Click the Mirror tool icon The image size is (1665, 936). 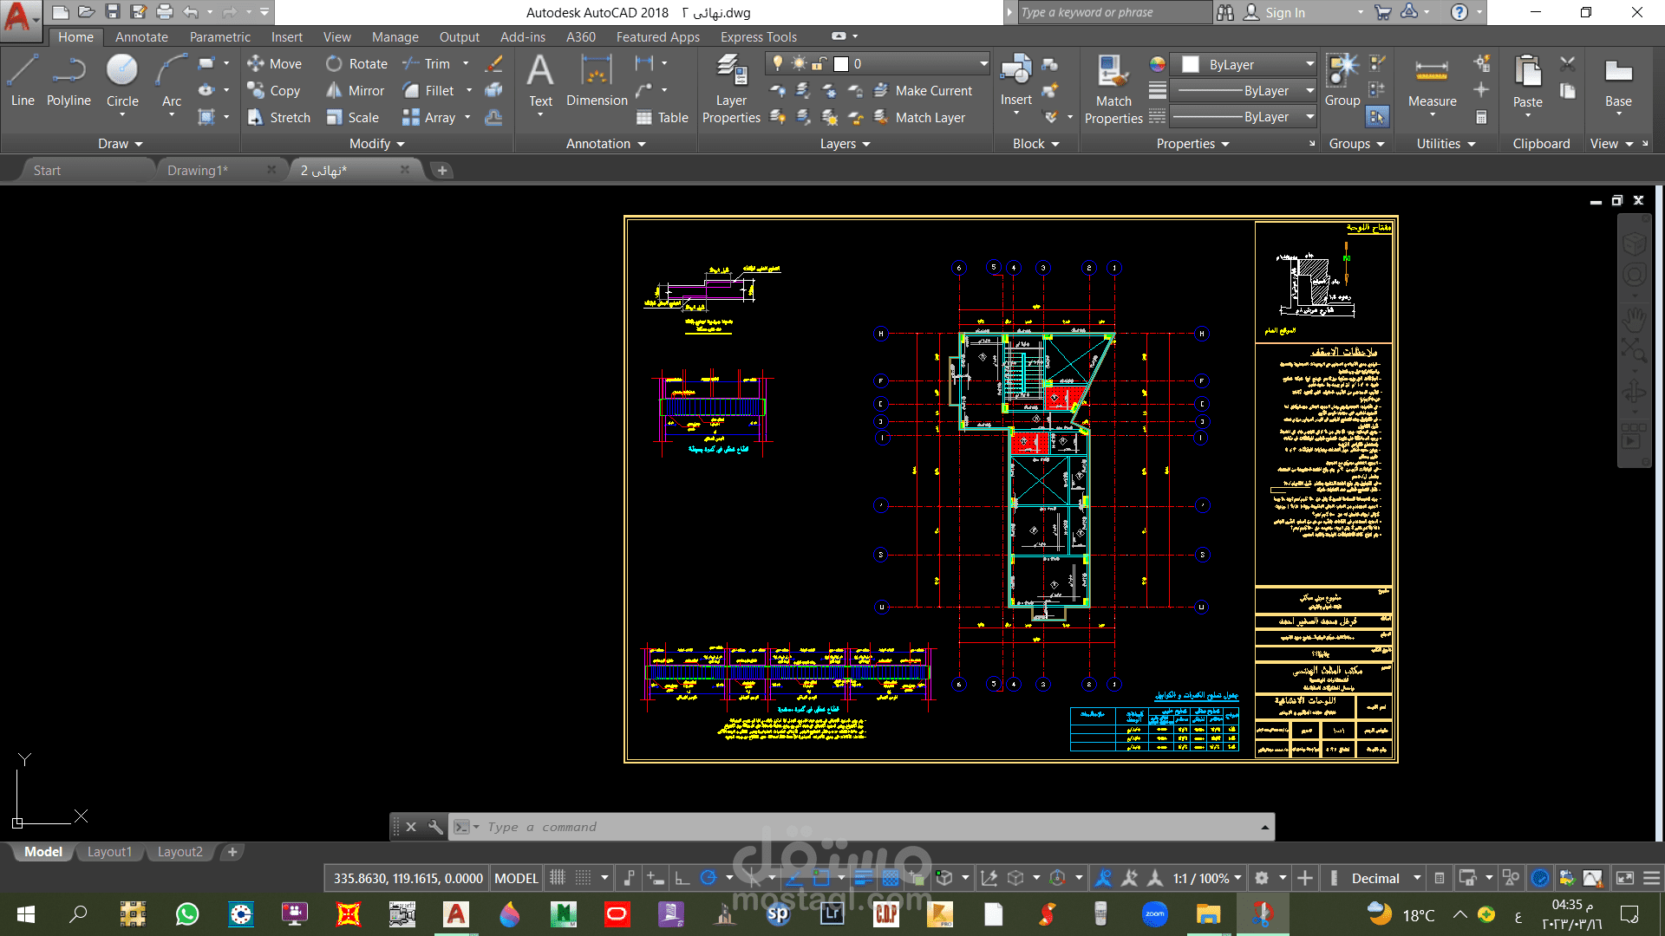coord(334,91)
